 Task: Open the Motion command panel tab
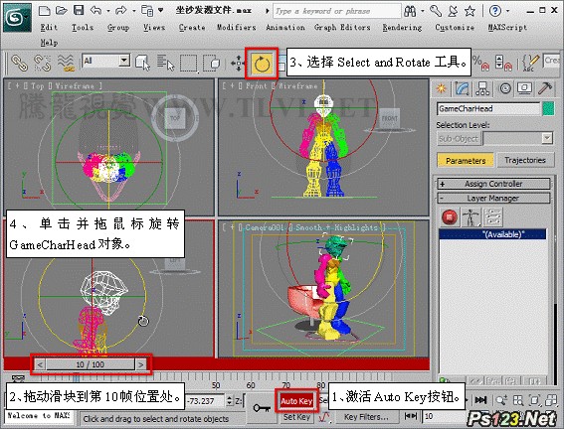coord(505,88)
